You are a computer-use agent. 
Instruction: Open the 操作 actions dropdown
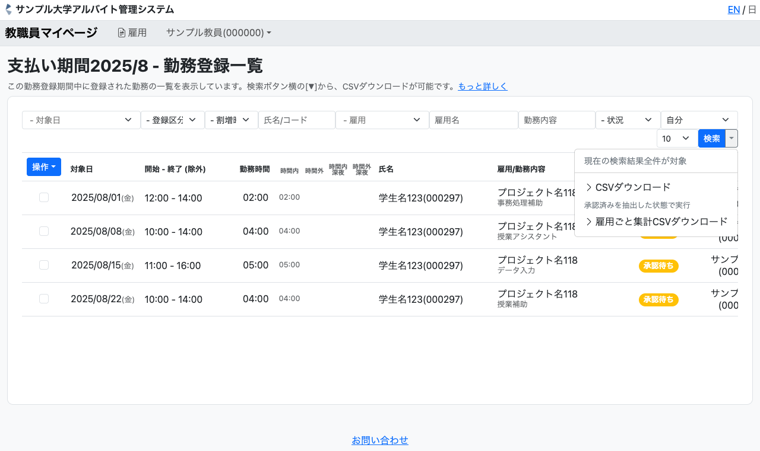(x=44, y=167)
